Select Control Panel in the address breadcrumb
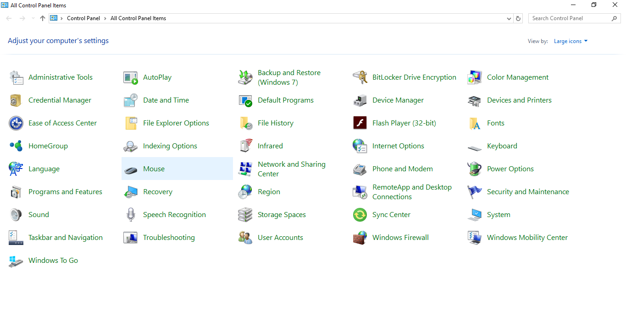626x332 pixels. (x=83, y=18)
